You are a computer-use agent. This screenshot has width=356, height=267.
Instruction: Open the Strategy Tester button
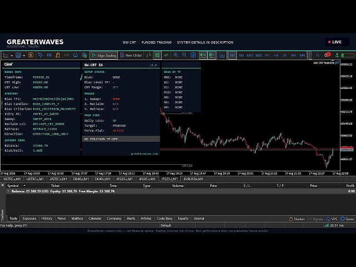pyautogui.click(x=347, y=219)
